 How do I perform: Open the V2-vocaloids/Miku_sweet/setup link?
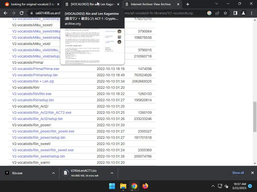click(x=36, y=37)
